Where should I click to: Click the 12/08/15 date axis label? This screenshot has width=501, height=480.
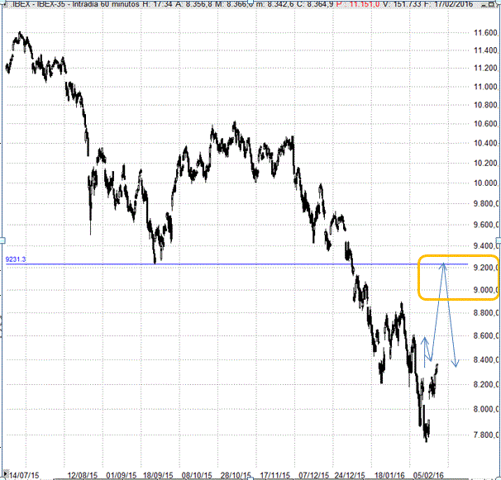click(83, 475)
